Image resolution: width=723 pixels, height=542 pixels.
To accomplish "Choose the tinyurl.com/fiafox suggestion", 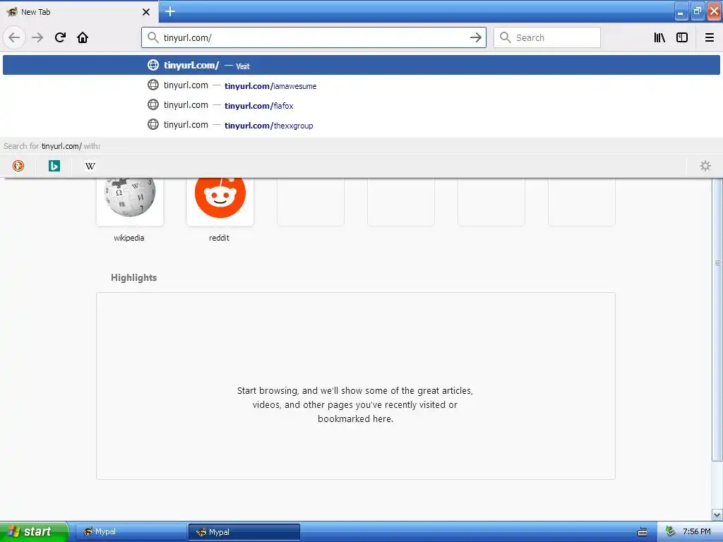I will (361, 105).
